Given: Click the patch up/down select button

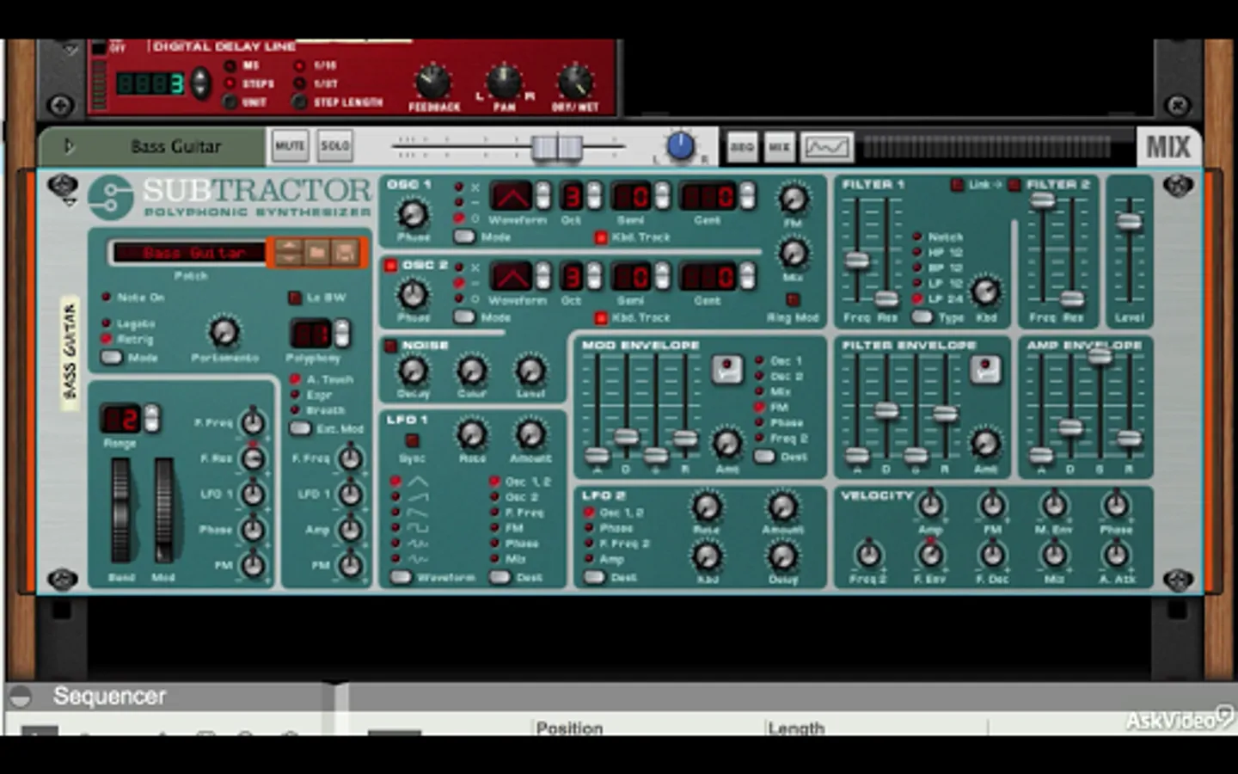Looking at the screenshot, I should tap(288, 252).
